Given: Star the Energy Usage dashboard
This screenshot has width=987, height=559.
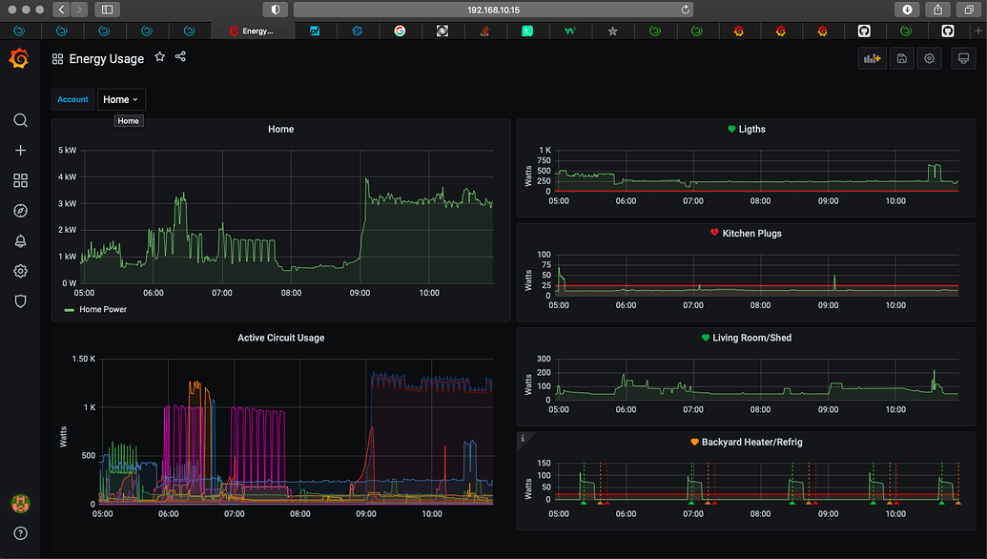Looking at the screenshot, I should [159, 57].
